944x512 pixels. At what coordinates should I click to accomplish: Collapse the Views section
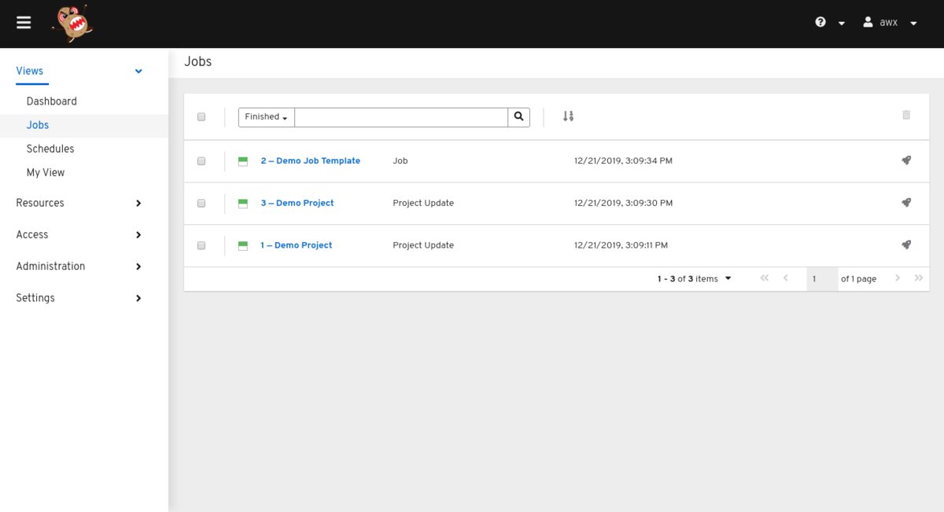[x=138, y=71]
